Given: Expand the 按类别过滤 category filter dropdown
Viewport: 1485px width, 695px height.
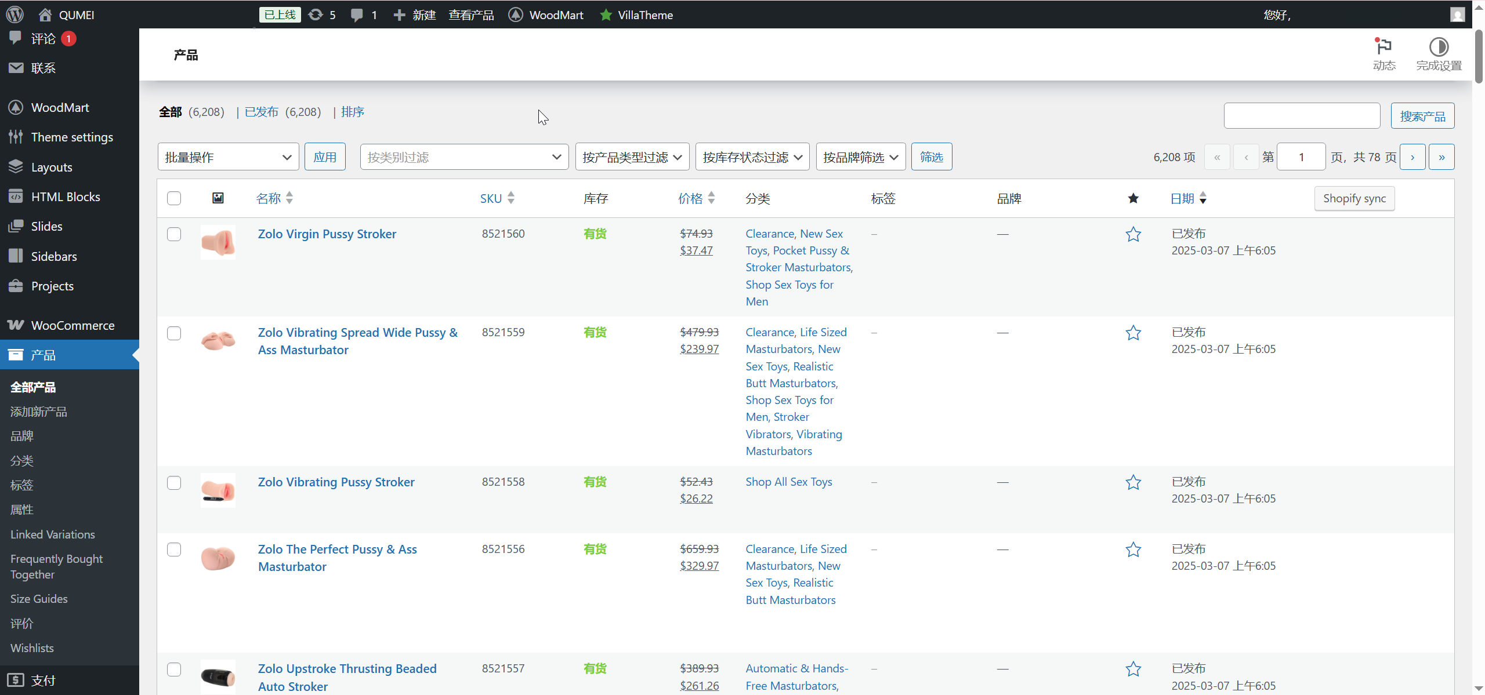Looking at the screenshot, I should (x=463, y=156).
